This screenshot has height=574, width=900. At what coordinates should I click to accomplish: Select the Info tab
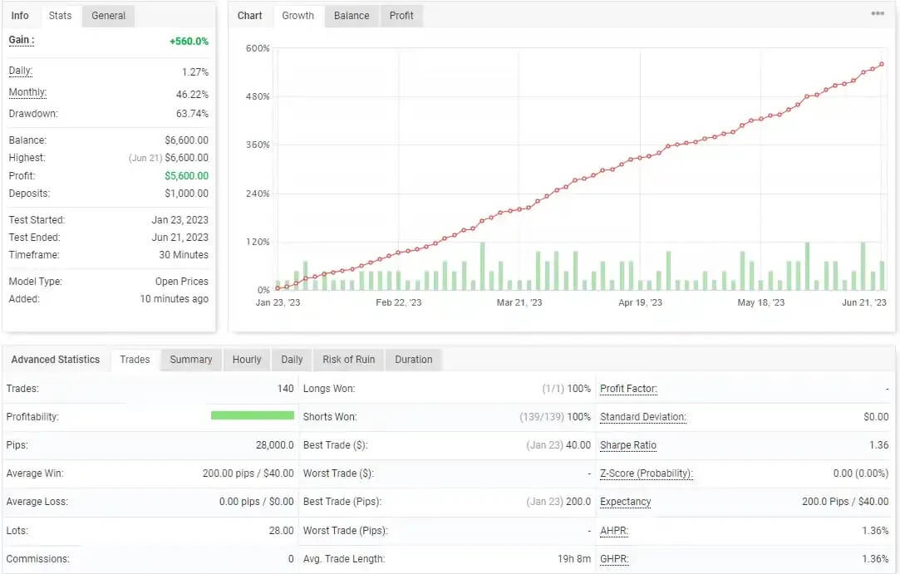click(x=20, y=16)
